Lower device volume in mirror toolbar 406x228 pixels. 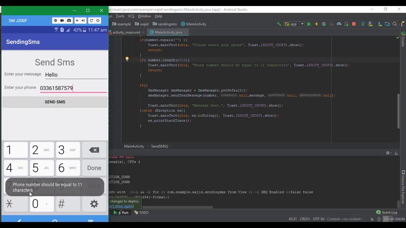(77, 21)
